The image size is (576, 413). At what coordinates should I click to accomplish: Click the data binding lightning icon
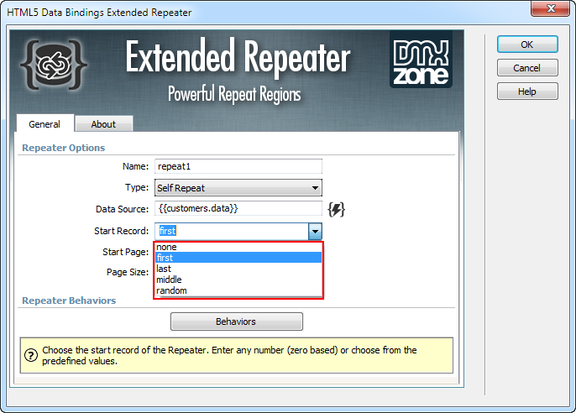[336, 209]
